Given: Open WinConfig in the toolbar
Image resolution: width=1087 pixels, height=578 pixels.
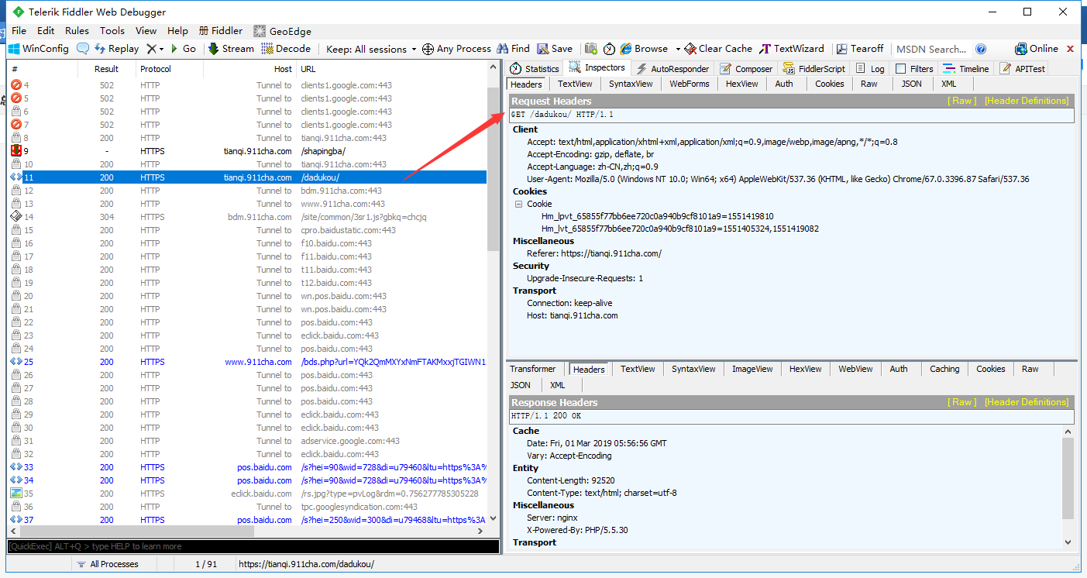Looking at the screenshot, I should [37, 48].
